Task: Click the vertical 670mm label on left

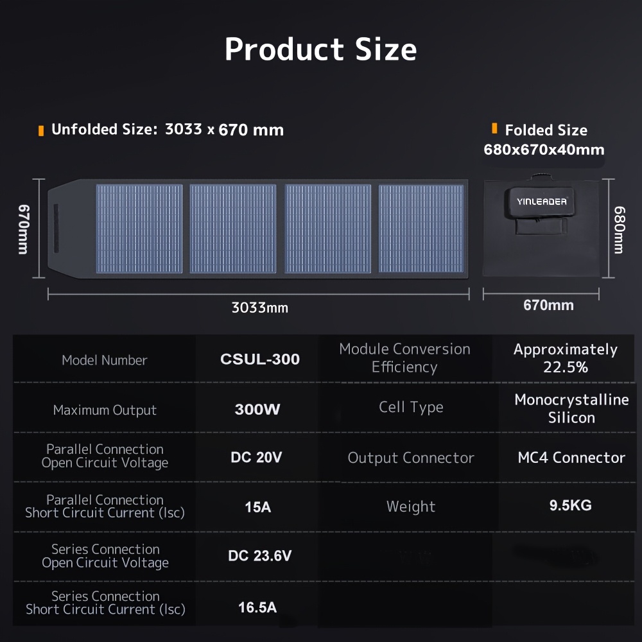Action: pyautogui.click(x=24, y=229)
